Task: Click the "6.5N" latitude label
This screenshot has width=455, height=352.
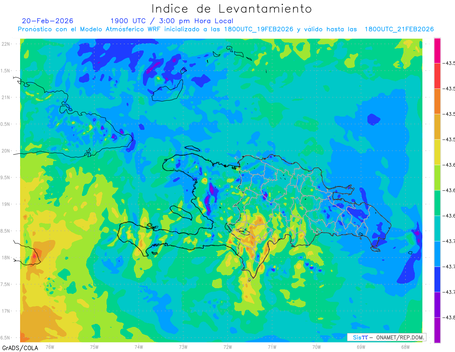Action: click(x=6, y=338)
